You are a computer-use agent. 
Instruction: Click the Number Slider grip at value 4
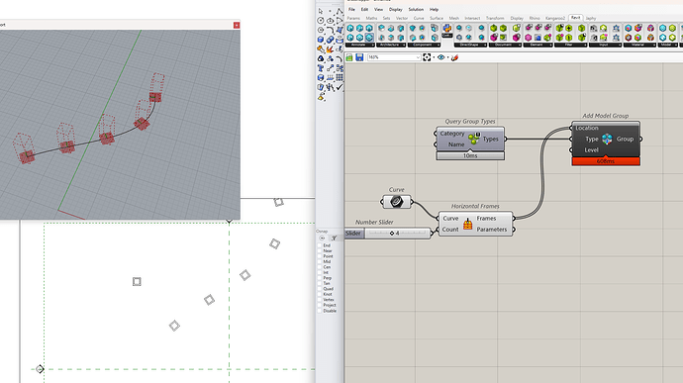pos(392,234)
